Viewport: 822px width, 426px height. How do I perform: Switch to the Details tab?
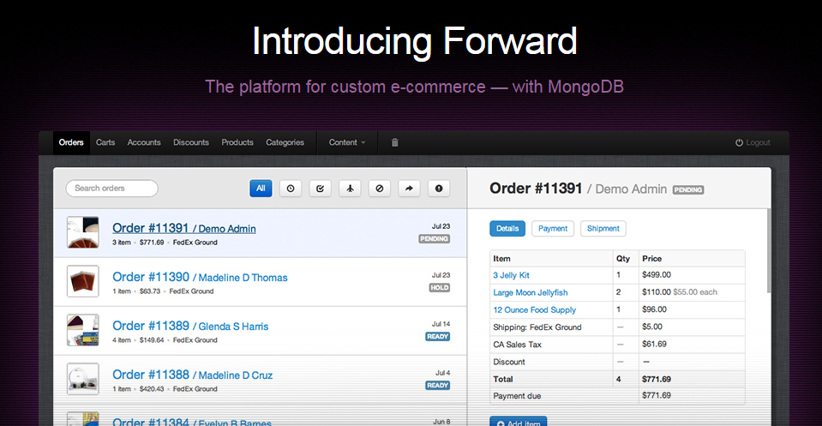(507, 229)
